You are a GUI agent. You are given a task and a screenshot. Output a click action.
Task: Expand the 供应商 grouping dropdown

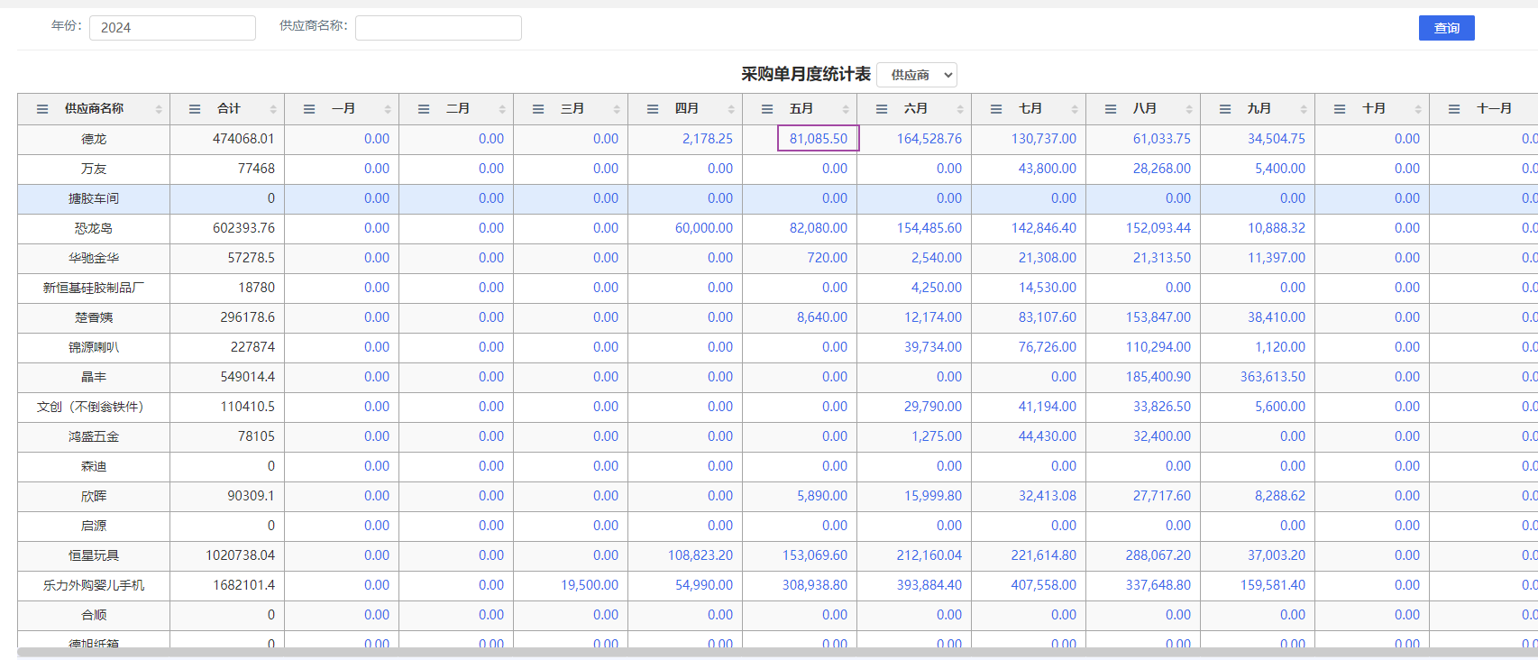point(917,75)
